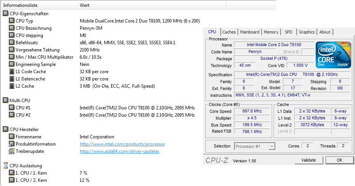Select the 12 % load value

tap(84, 180)
